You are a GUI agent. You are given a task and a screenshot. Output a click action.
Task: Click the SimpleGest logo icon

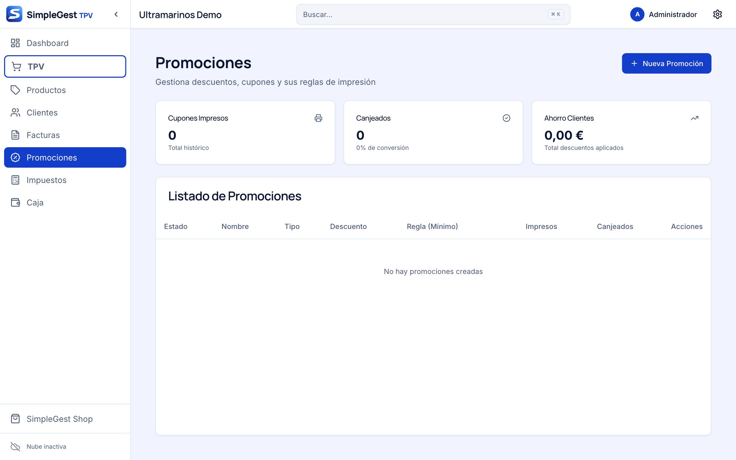tap(14, 14)
